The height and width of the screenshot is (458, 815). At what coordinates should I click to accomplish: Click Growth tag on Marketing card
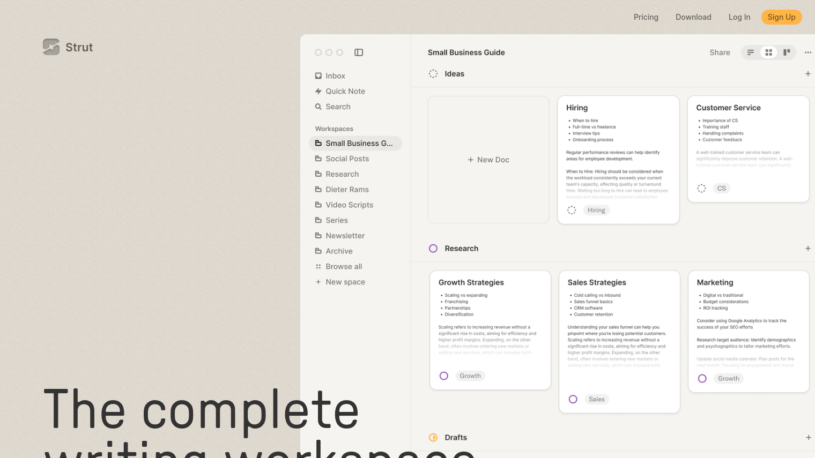coord(729,379)
